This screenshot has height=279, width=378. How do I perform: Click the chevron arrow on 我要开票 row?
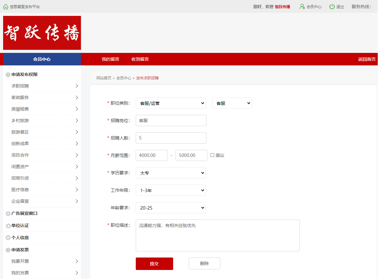(x=77, y=261)
